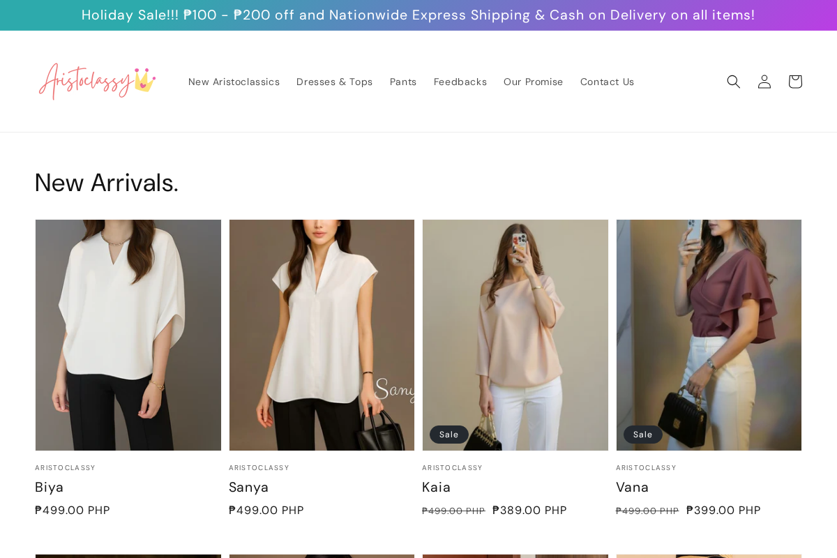Image resolution: width=837 pixels, height=558 pixels.
Task: Click the Kaia product name
Action: pos(436,487)
